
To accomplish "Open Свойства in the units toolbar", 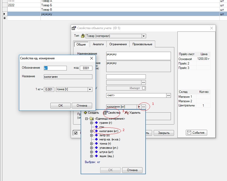I will click(x=112, y=113).
